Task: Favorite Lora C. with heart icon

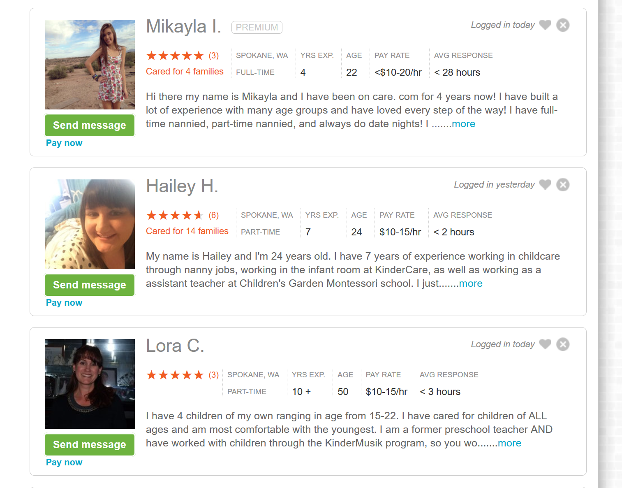Action: (545, 344)
